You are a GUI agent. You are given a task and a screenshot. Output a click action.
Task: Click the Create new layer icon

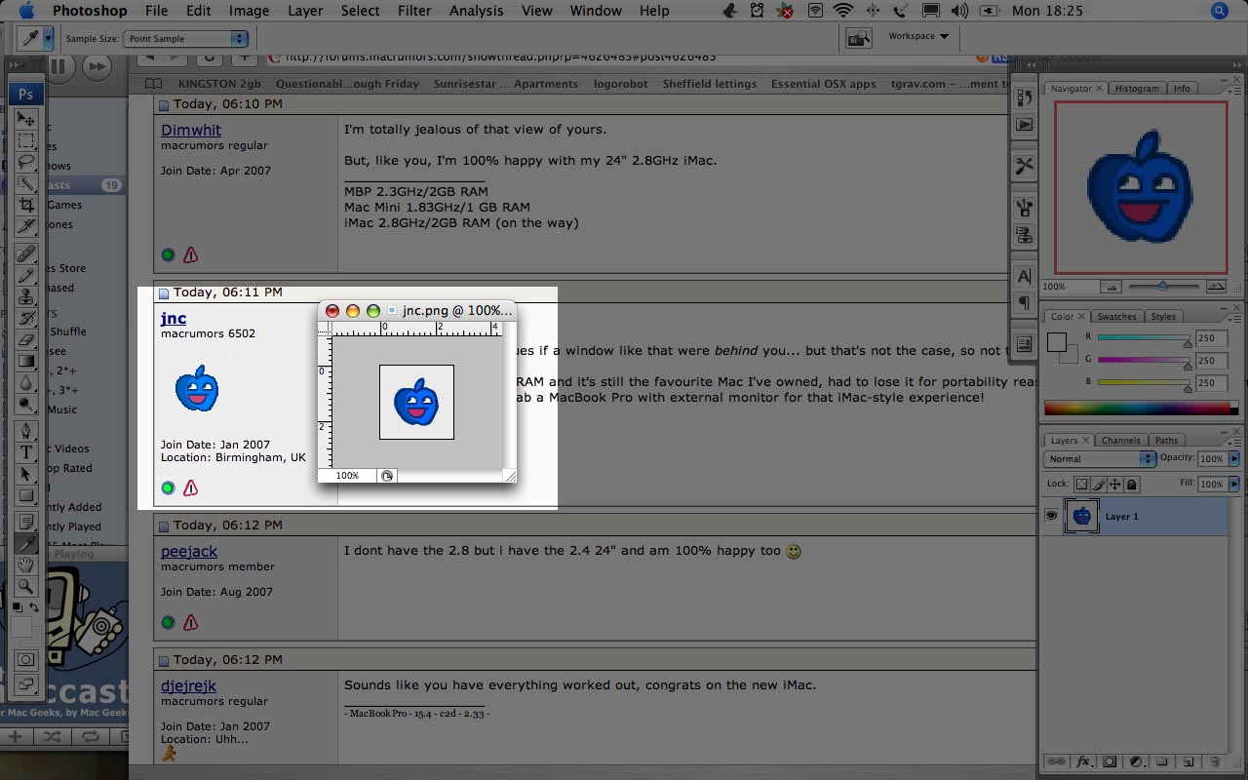coord(1188,761)
